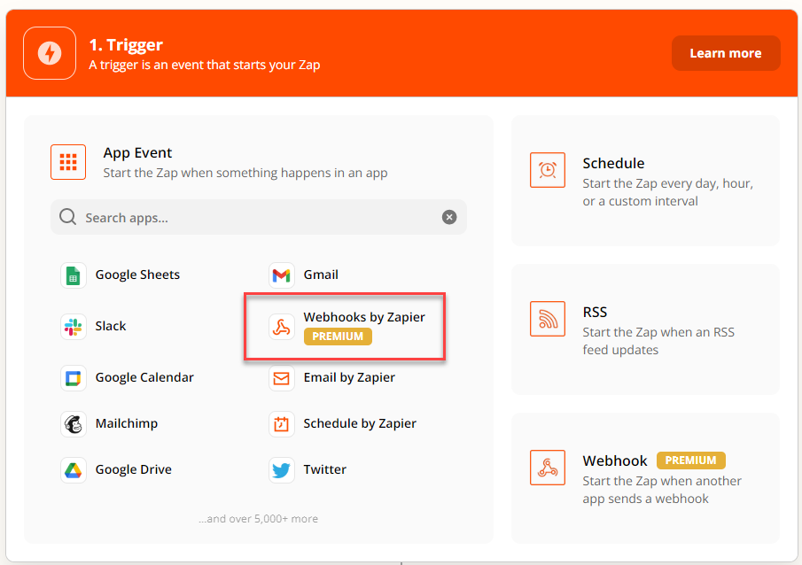Click the App Event grid icon
Screen dimensions: 802x565
[x=68, y=162]
